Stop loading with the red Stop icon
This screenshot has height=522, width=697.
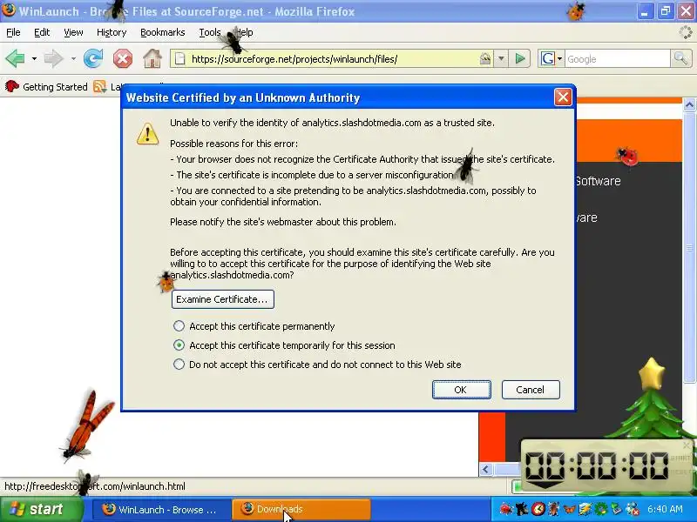coord(123,58)
